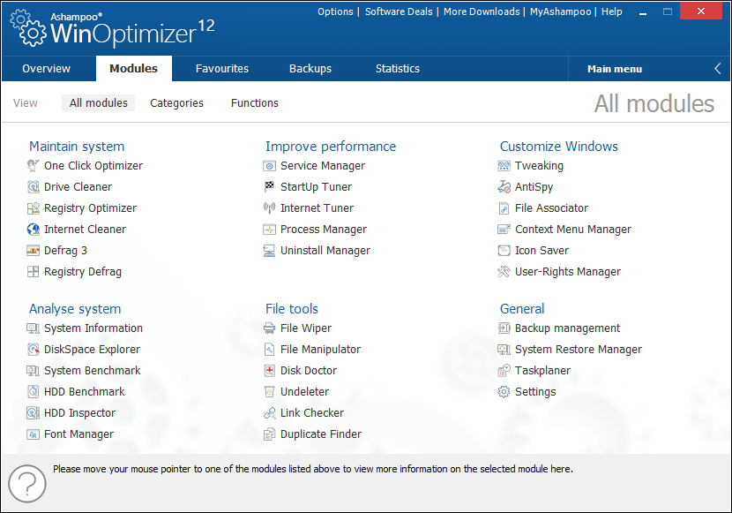Click the Internet Tuner antenna icon
This screenshot has width=732, height=513.
click(x=269, y=208)
